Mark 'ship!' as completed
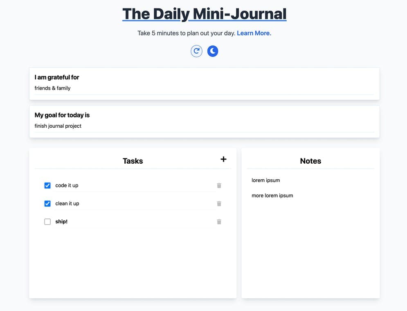 (x=47, y=221)
